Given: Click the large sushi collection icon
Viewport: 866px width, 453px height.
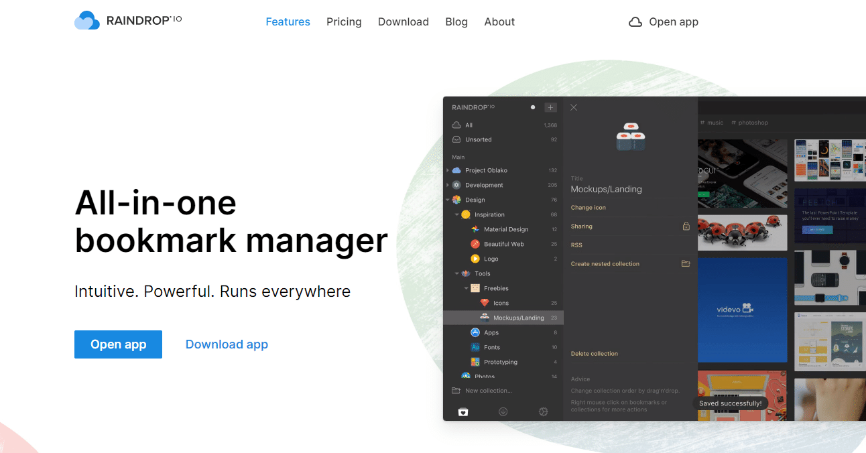Looking at the screenshot, I should point(630,137).
